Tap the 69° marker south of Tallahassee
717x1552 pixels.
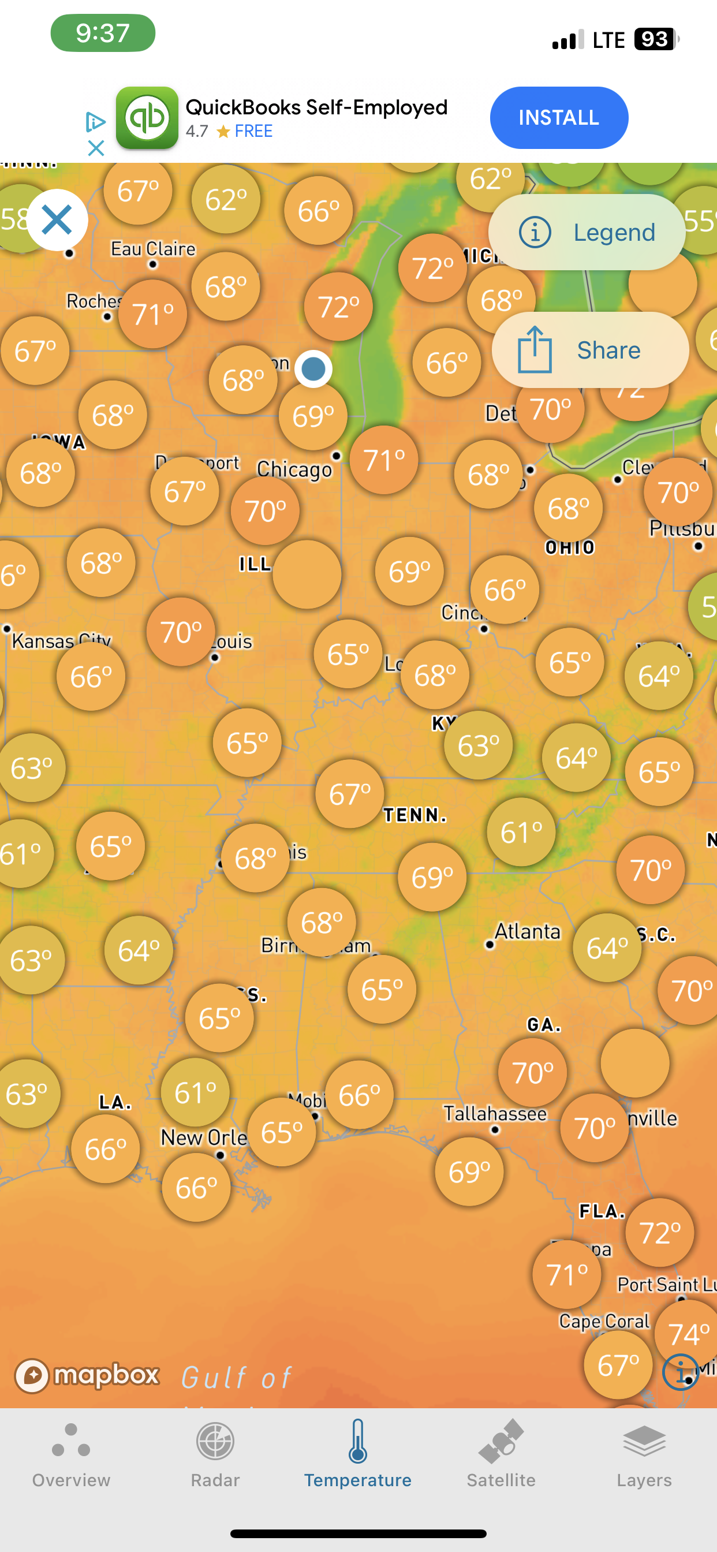(469, 1172)
